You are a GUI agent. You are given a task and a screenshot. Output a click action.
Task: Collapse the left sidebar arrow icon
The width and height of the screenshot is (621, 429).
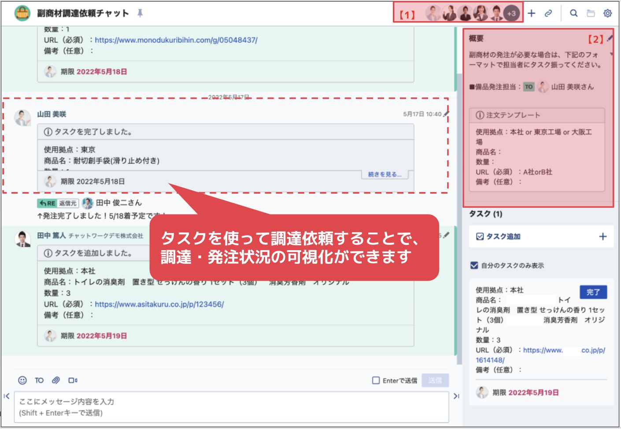pyautogui.click(x=6, y=396)
